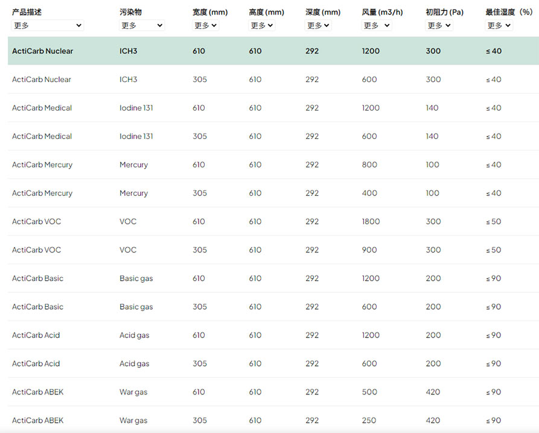Expand the 宽度 (mm) filter dropdown
Image resolution: width=539 pixels, height=433 pixels.
(x=205, y=25)
